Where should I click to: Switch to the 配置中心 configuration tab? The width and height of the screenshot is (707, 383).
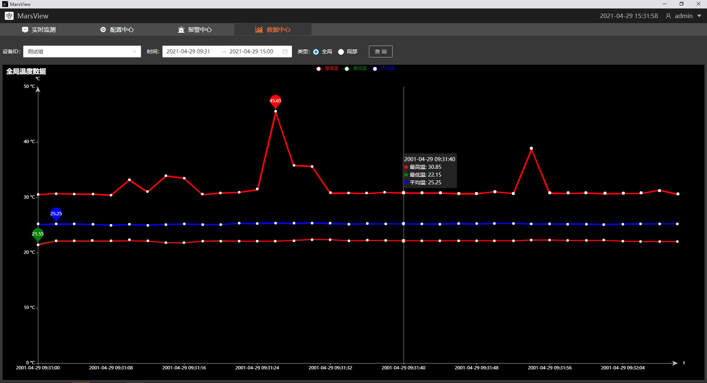click(x=117, y=29)
